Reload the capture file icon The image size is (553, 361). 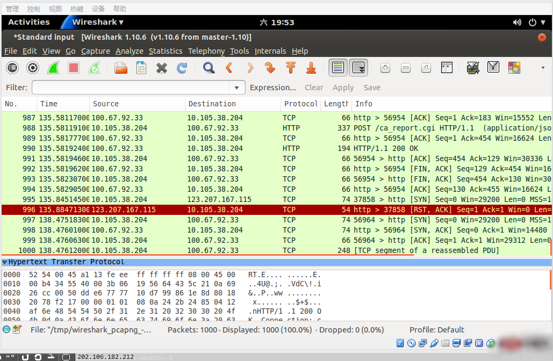tap(182, 68)
